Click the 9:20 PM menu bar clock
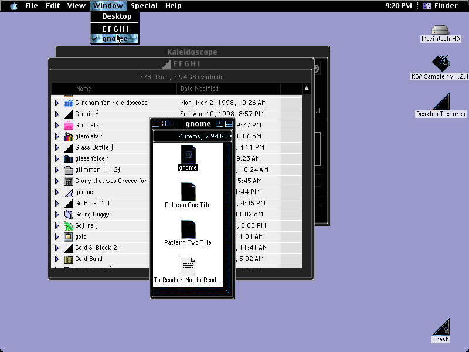This screenshot has width=469, height=352. click(399, 6)
